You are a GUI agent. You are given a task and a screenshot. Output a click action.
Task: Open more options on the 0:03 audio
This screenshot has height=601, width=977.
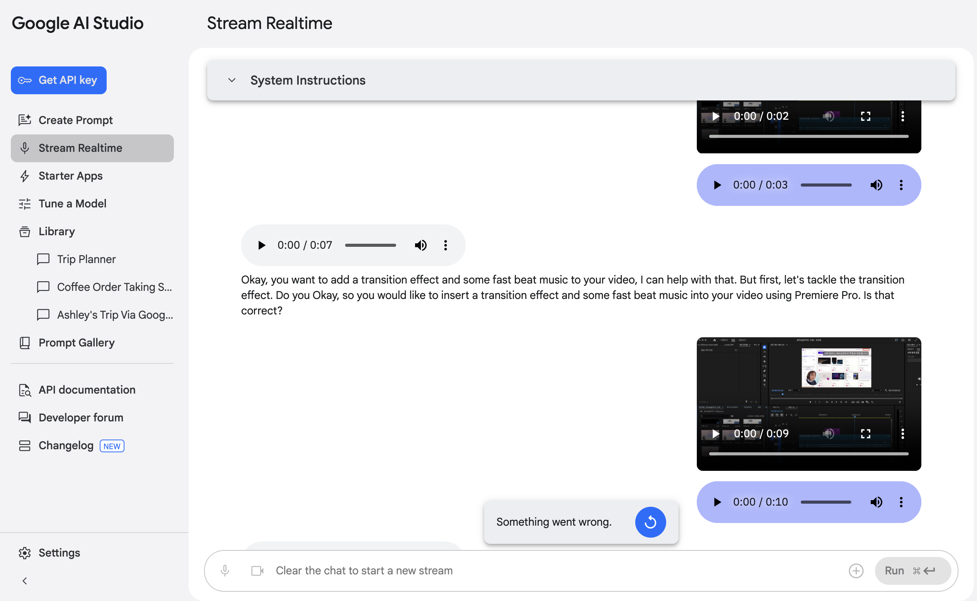point(901,185)
